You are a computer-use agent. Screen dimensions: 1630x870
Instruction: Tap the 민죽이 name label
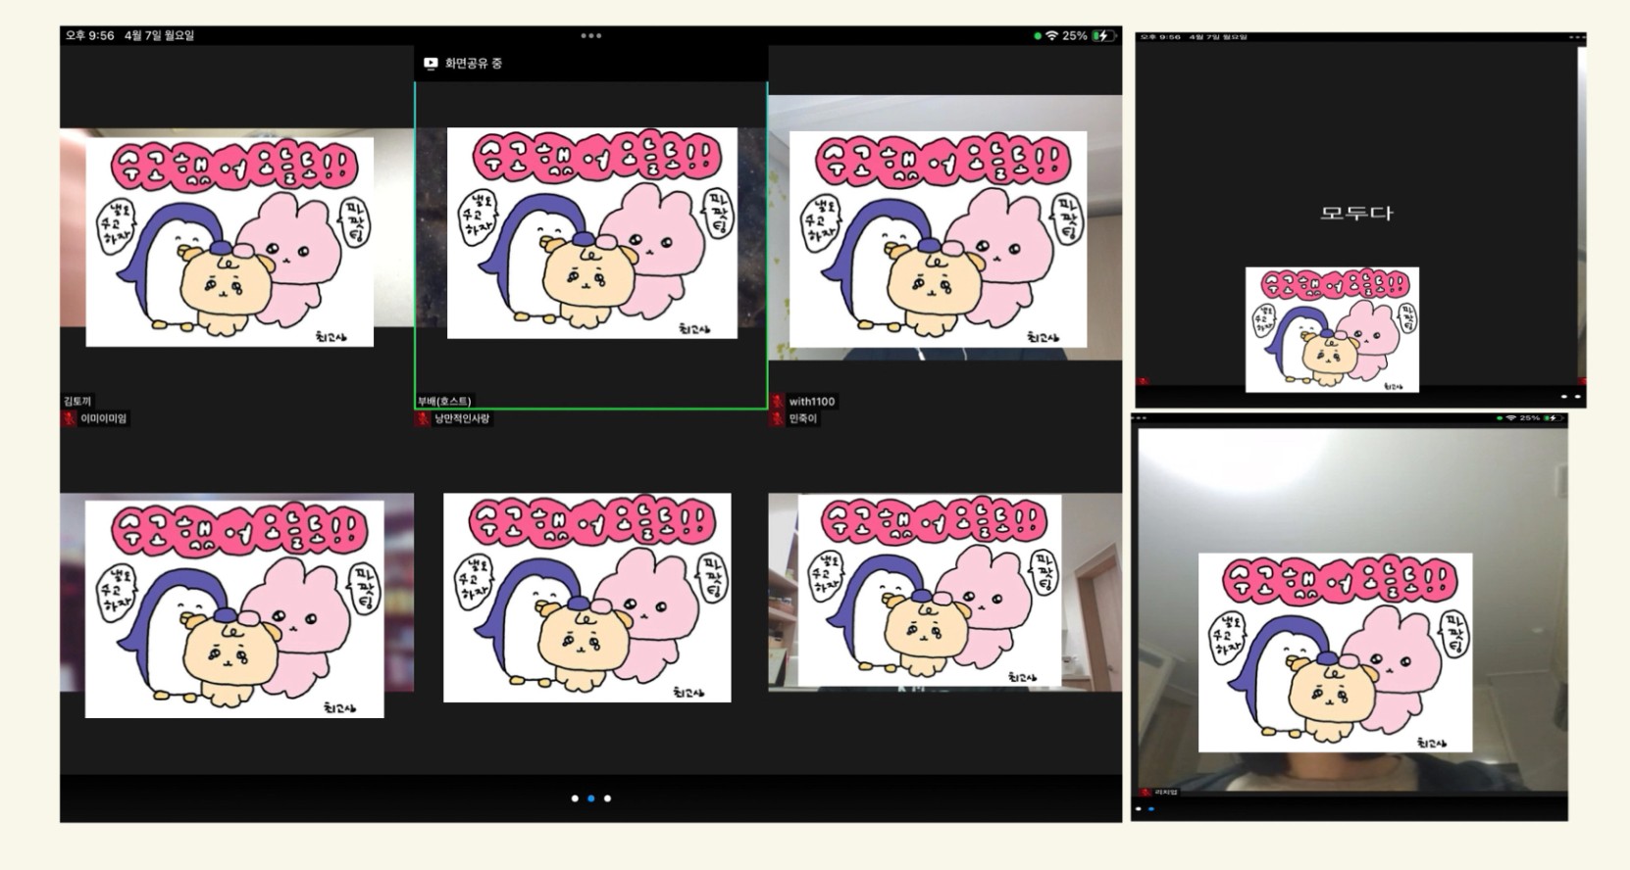click(803, 418)
